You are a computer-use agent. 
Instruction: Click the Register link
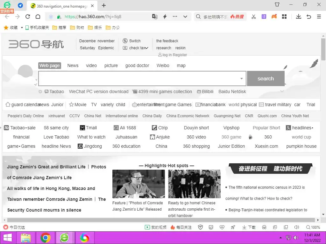pyautogui.click(x=180, y=55)
